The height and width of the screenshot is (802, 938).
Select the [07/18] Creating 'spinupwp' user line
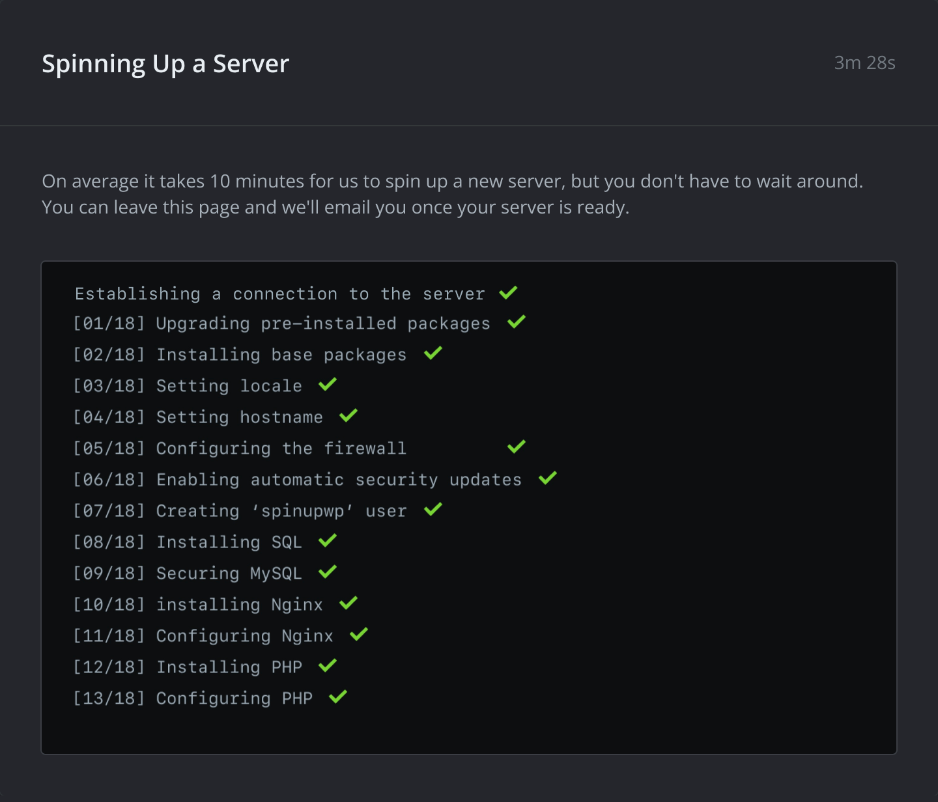(x=240, y=511)
